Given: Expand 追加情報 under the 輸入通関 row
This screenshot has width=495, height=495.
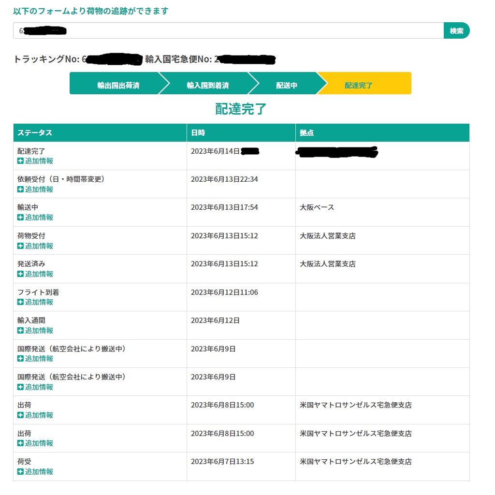Looking at the screenshot, I should 35,331.
